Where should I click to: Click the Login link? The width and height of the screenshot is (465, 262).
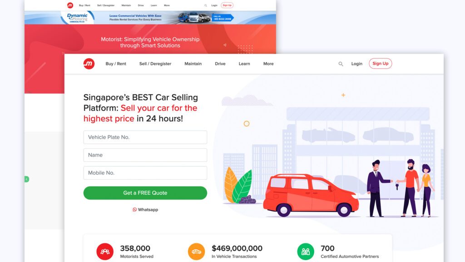click(357, 64)
